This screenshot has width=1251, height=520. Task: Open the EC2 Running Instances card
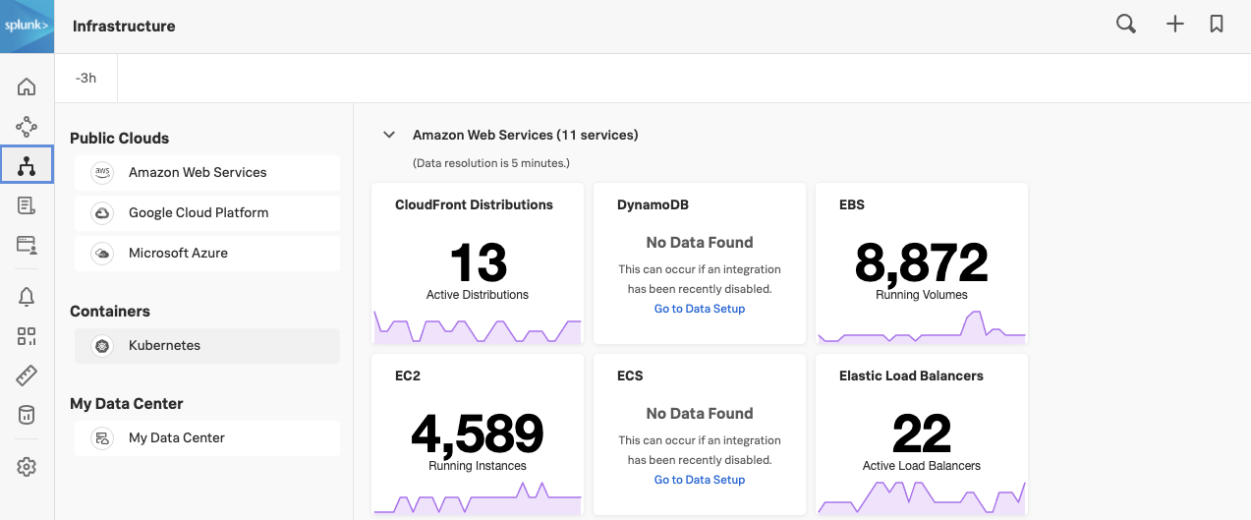coord(477,434)
